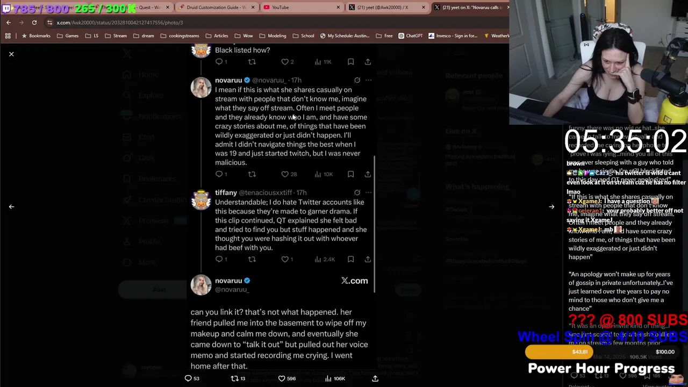Retweet tiffany's tweet
The image size is (688, 387).
[x=252, y=259]
